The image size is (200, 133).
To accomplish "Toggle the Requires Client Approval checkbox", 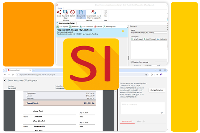I will 131,62.
